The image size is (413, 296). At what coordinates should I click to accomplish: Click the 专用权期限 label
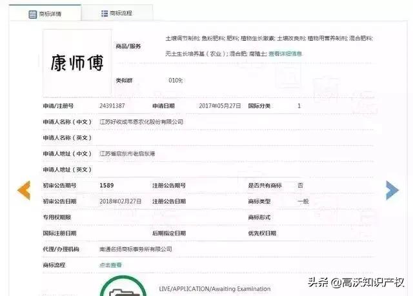tap(57, 217)
